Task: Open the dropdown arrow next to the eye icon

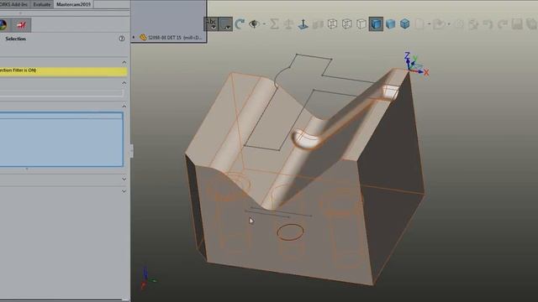Action: pos(264,24)
